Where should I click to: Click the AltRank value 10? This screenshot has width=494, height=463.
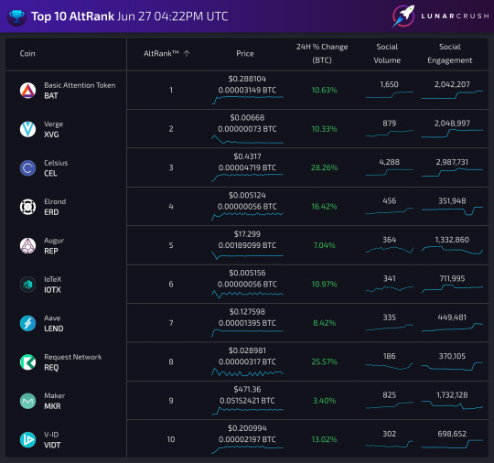[171, 439]
